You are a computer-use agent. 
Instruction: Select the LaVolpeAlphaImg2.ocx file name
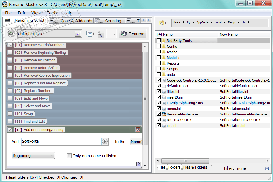point(185,103)
